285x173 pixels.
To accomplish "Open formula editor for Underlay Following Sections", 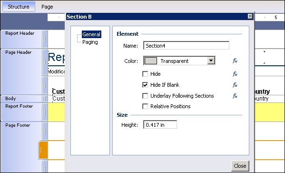I will 235,96.
